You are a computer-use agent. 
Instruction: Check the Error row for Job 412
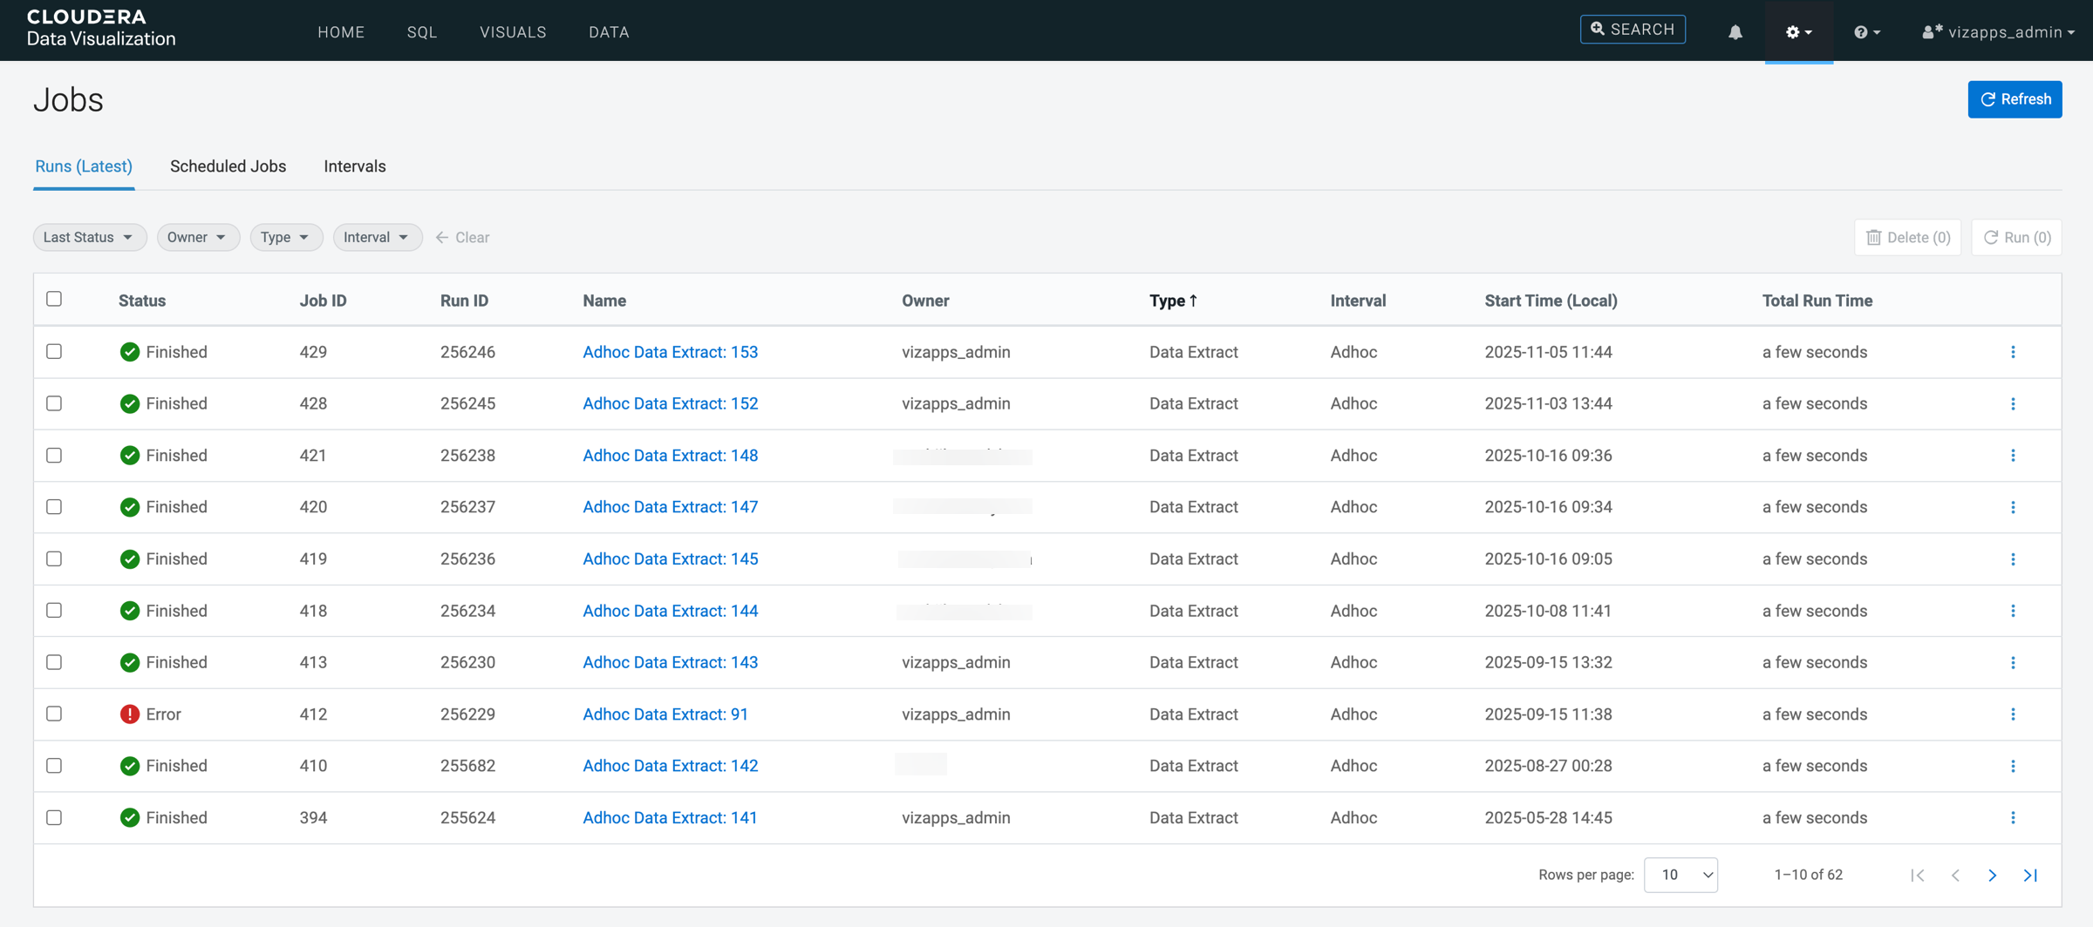pos(54,714)
